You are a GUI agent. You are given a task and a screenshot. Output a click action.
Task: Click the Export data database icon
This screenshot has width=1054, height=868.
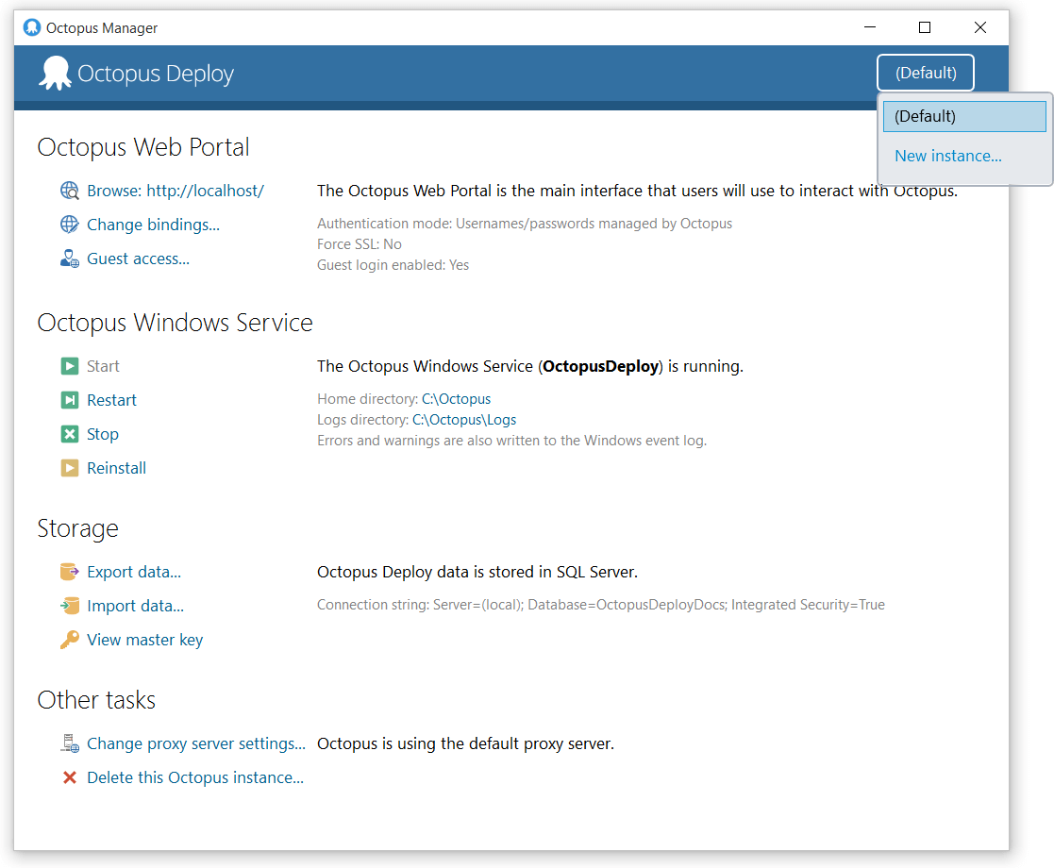(x=70, y=572)
